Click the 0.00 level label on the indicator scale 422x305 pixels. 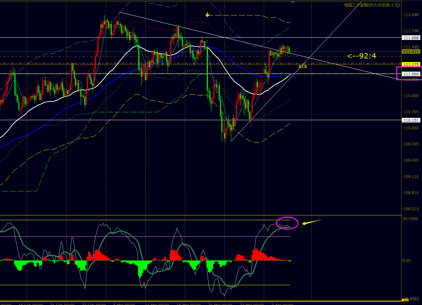click(x=407, y=261)
